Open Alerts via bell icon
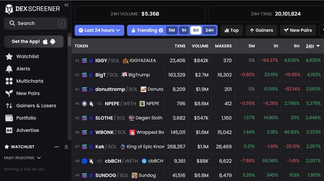Image resolution: width=324 pixels, height=181 pixels. click(9, 69)
